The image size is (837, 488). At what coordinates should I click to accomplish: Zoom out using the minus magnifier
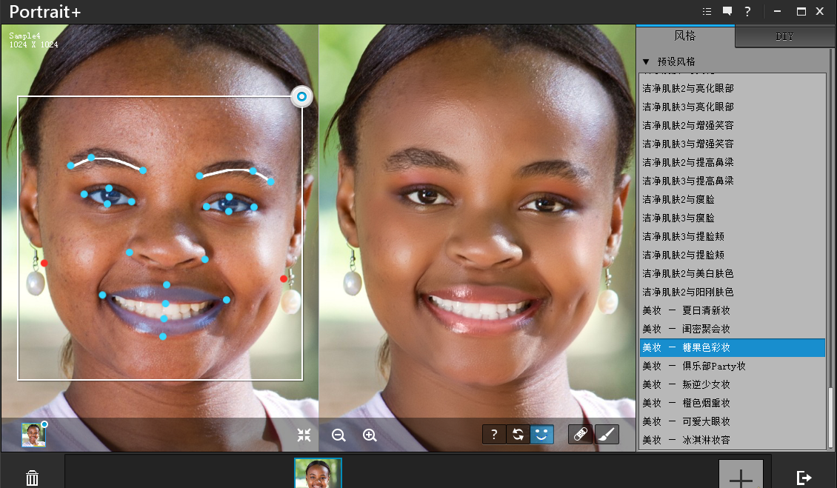[339, 435]
